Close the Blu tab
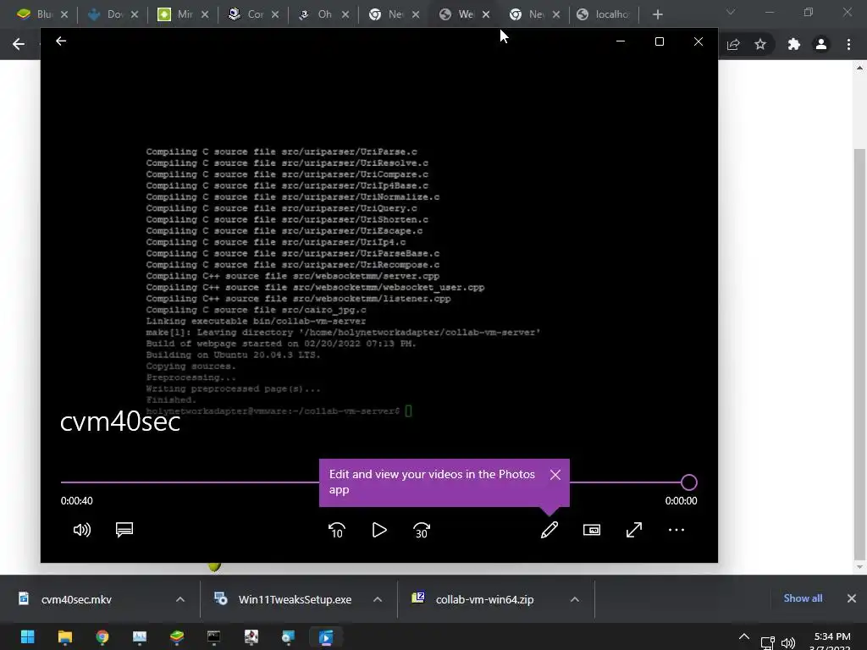 64,14
